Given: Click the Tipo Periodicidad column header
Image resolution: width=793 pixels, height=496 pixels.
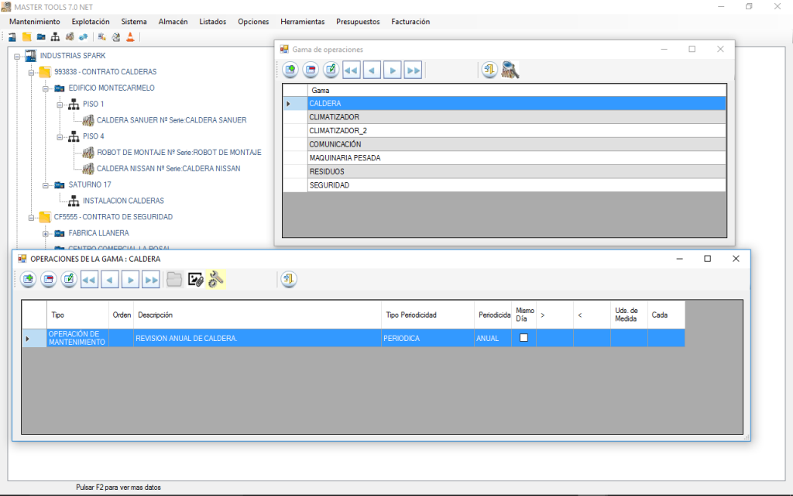Looking at the screenshot, I should click(411, 315).
